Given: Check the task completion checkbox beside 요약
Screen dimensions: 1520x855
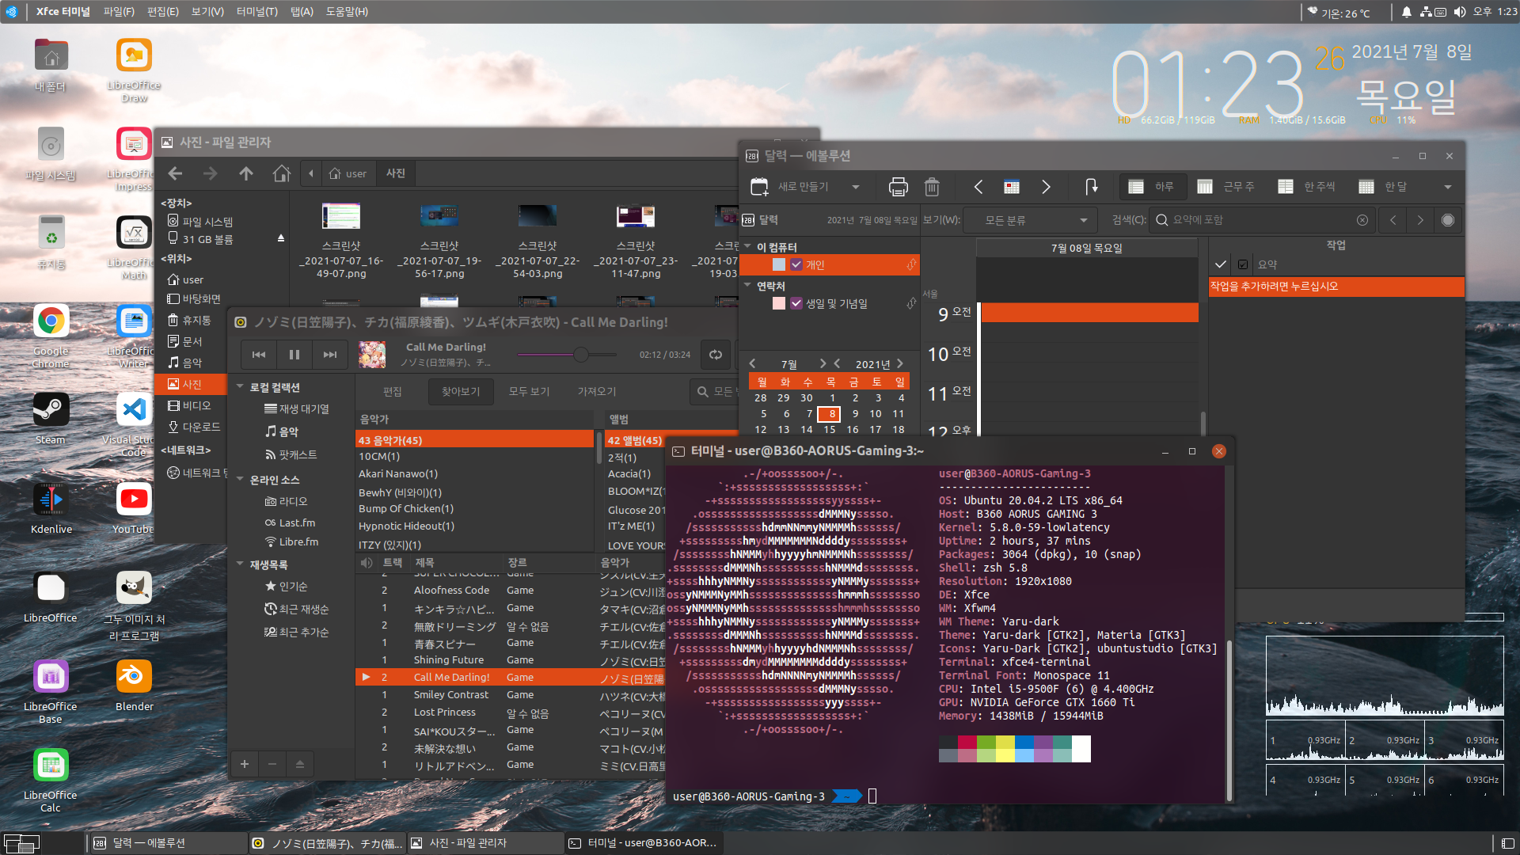Looking at the screenshot, I should coord(1243,264).
